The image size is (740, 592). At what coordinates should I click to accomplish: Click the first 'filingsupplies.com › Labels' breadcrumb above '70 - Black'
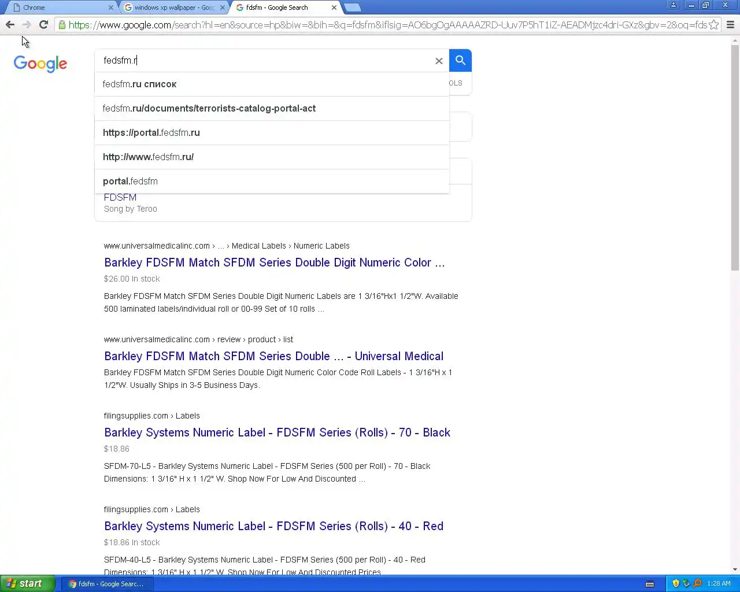pos(152,416)
